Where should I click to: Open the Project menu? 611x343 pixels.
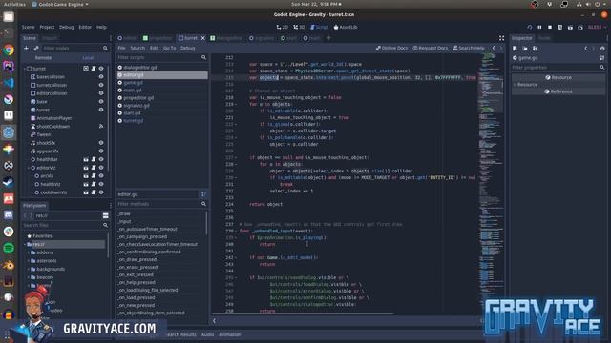click(x=47, y=28)
